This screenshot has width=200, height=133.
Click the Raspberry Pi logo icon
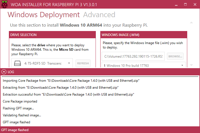point(4,4)
